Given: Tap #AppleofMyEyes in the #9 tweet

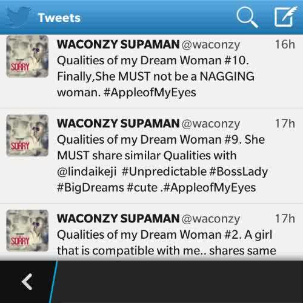Looking at the screenshot, I should [x=210, y=188].
